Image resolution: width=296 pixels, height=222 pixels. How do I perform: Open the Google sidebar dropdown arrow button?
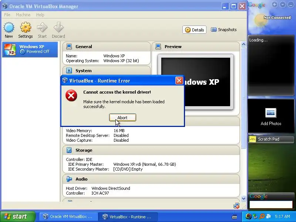click(x=283, y=4)
